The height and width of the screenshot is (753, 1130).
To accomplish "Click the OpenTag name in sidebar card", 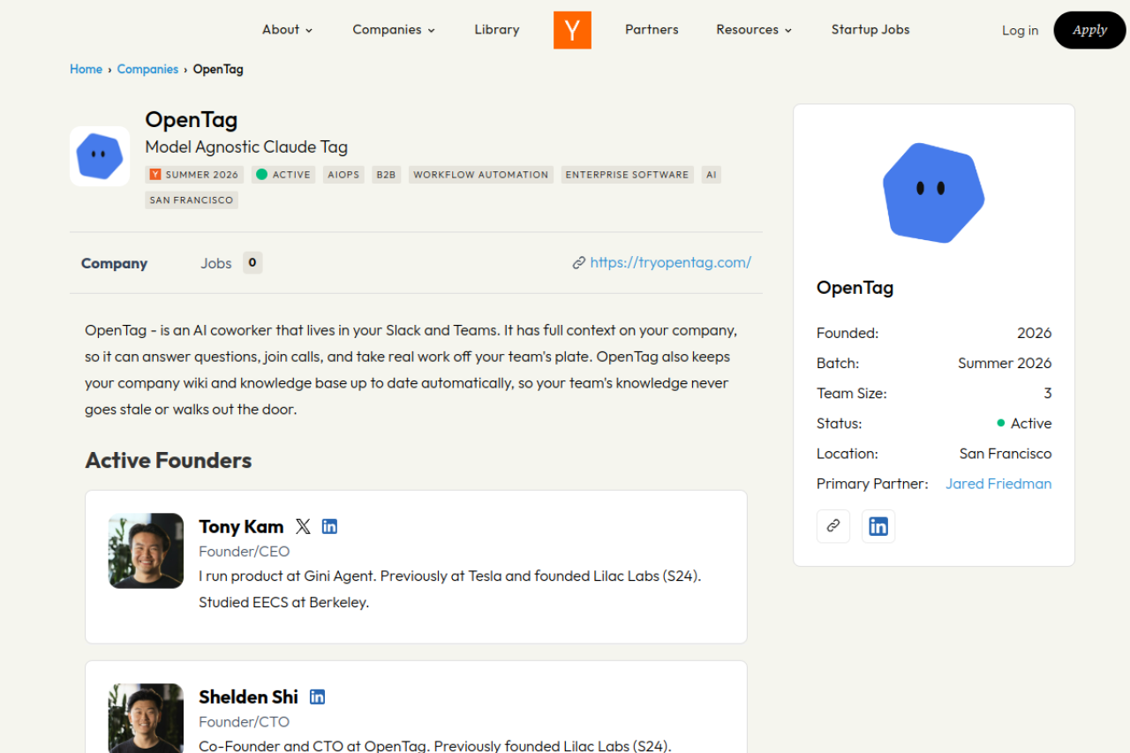I will coord(855,288).
